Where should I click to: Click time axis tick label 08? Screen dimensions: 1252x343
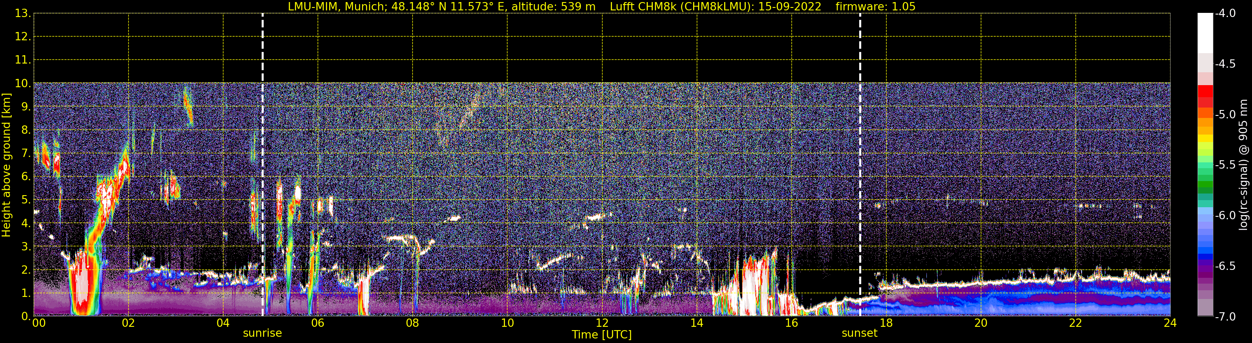tap(413, 323)
